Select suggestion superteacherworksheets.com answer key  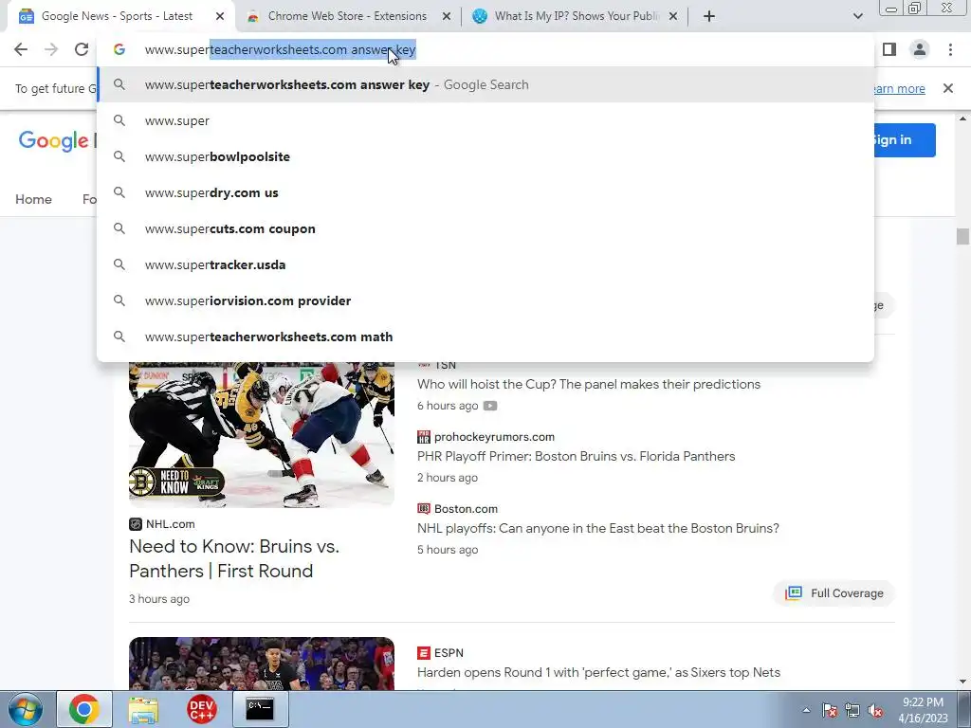(485, 84)
